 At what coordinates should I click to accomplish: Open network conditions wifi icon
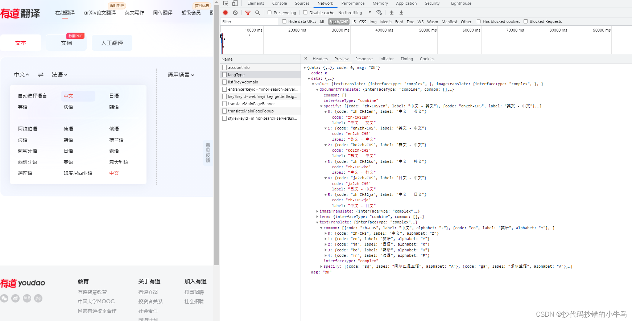379,13
